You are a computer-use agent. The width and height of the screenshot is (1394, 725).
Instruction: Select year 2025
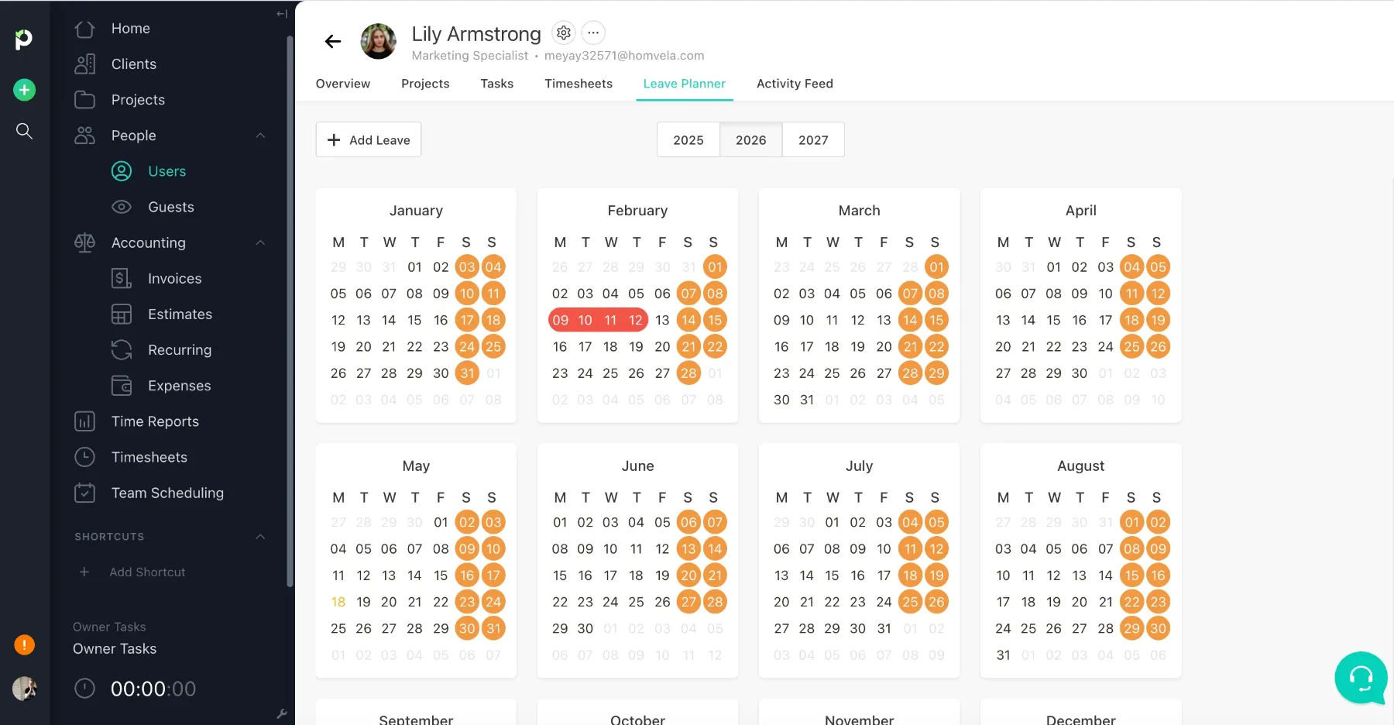click(x=688, y=139)
